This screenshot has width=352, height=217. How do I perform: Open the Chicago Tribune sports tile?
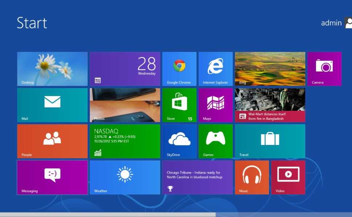tap(197, 178)
